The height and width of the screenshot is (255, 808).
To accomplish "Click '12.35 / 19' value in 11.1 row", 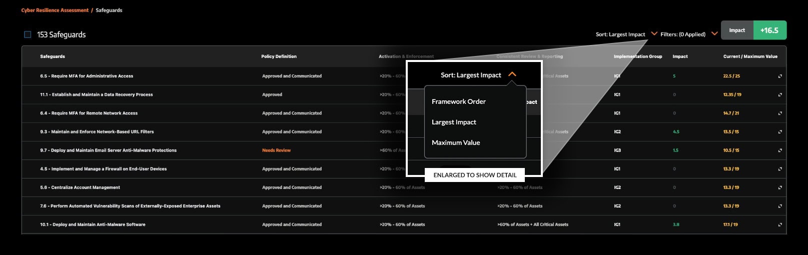I will pos(732,94).
